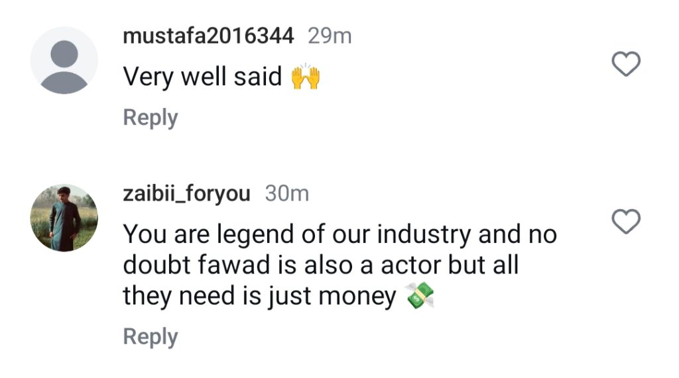Click the 30m timestamp
The image size is (679, 378).
coord(287,193)
